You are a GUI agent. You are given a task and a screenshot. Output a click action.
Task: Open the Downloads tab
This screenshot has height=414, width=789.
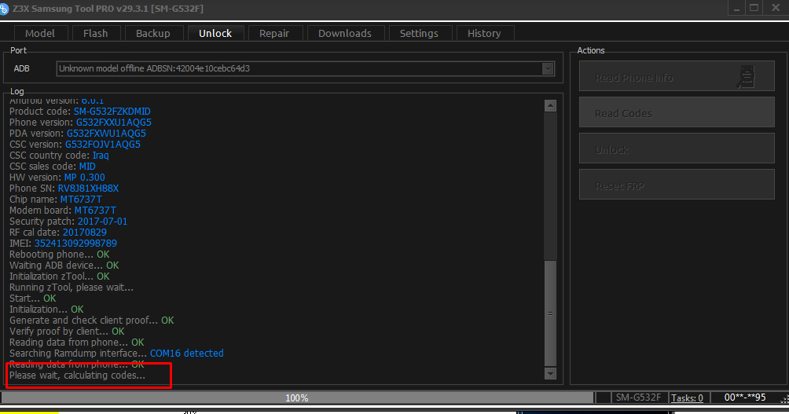345,33
